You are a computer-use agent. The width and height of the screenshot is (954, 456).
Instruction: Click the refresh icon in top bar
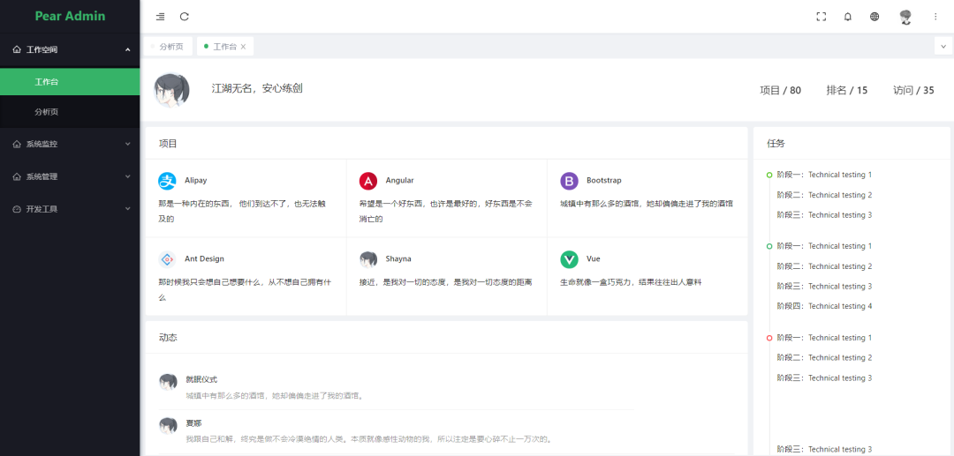point(185,17)
